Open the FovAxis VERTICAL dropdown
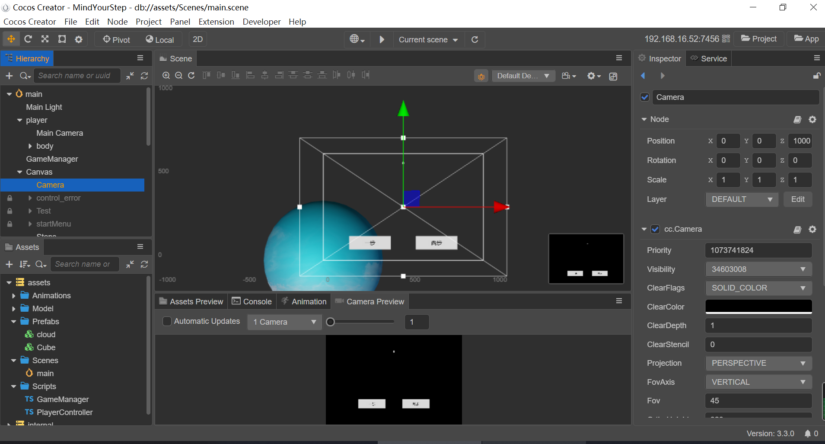The height and width of the screenshot is (444, 825). click(758, 382)
